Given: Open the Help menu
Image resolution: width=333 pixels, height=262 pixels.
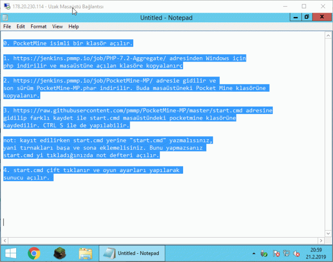Looking at the screenshot, I should tap(73, 27).
